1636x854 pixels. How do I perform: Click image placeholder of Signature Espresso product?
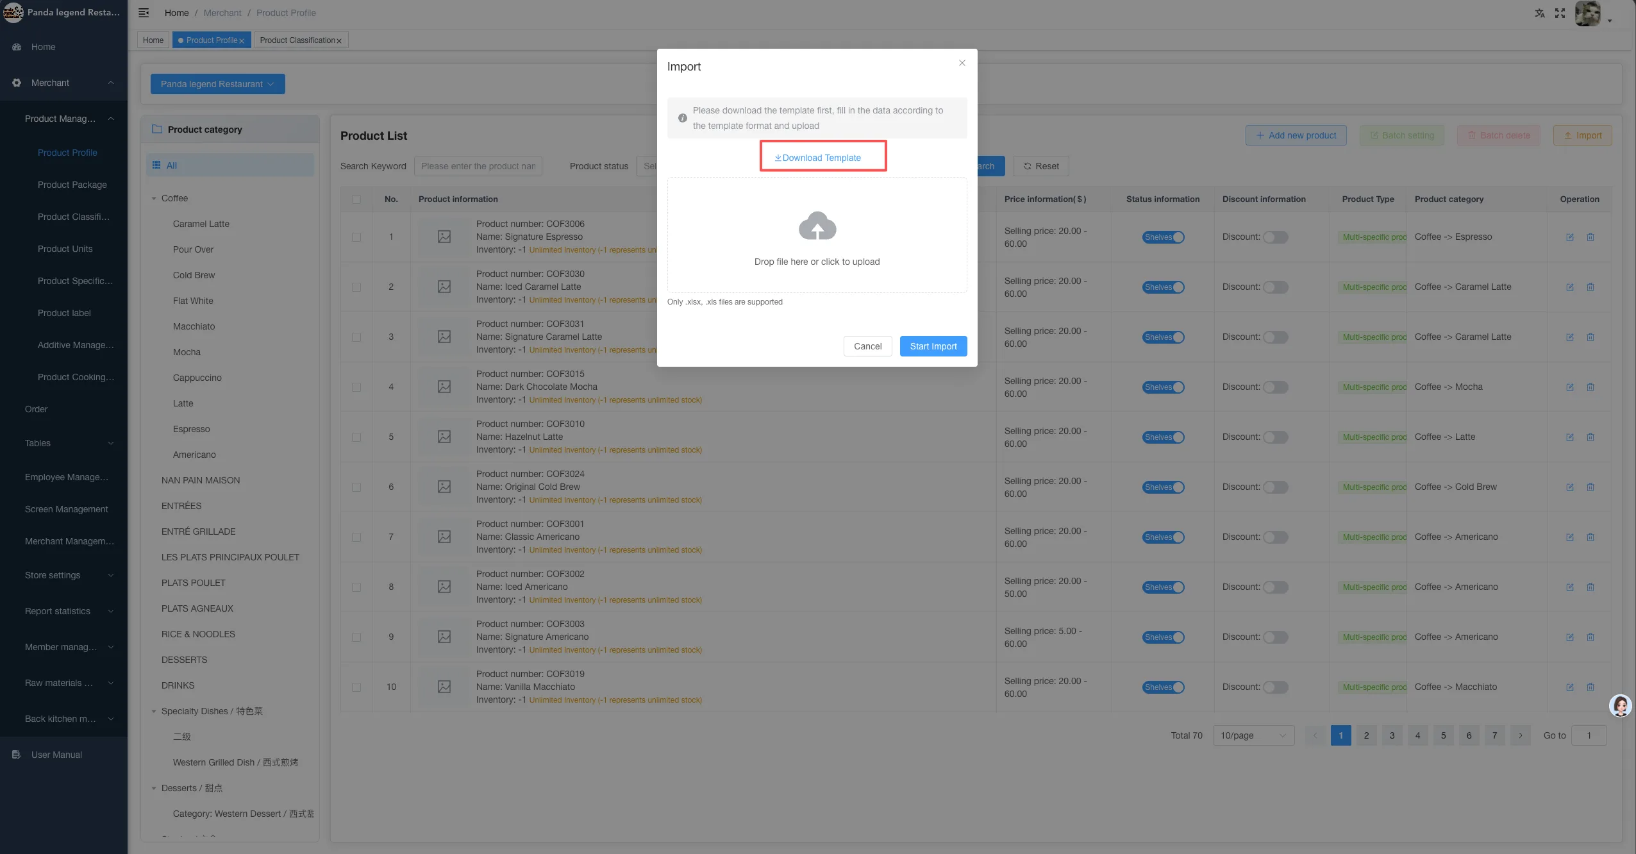tap(444, 237)
